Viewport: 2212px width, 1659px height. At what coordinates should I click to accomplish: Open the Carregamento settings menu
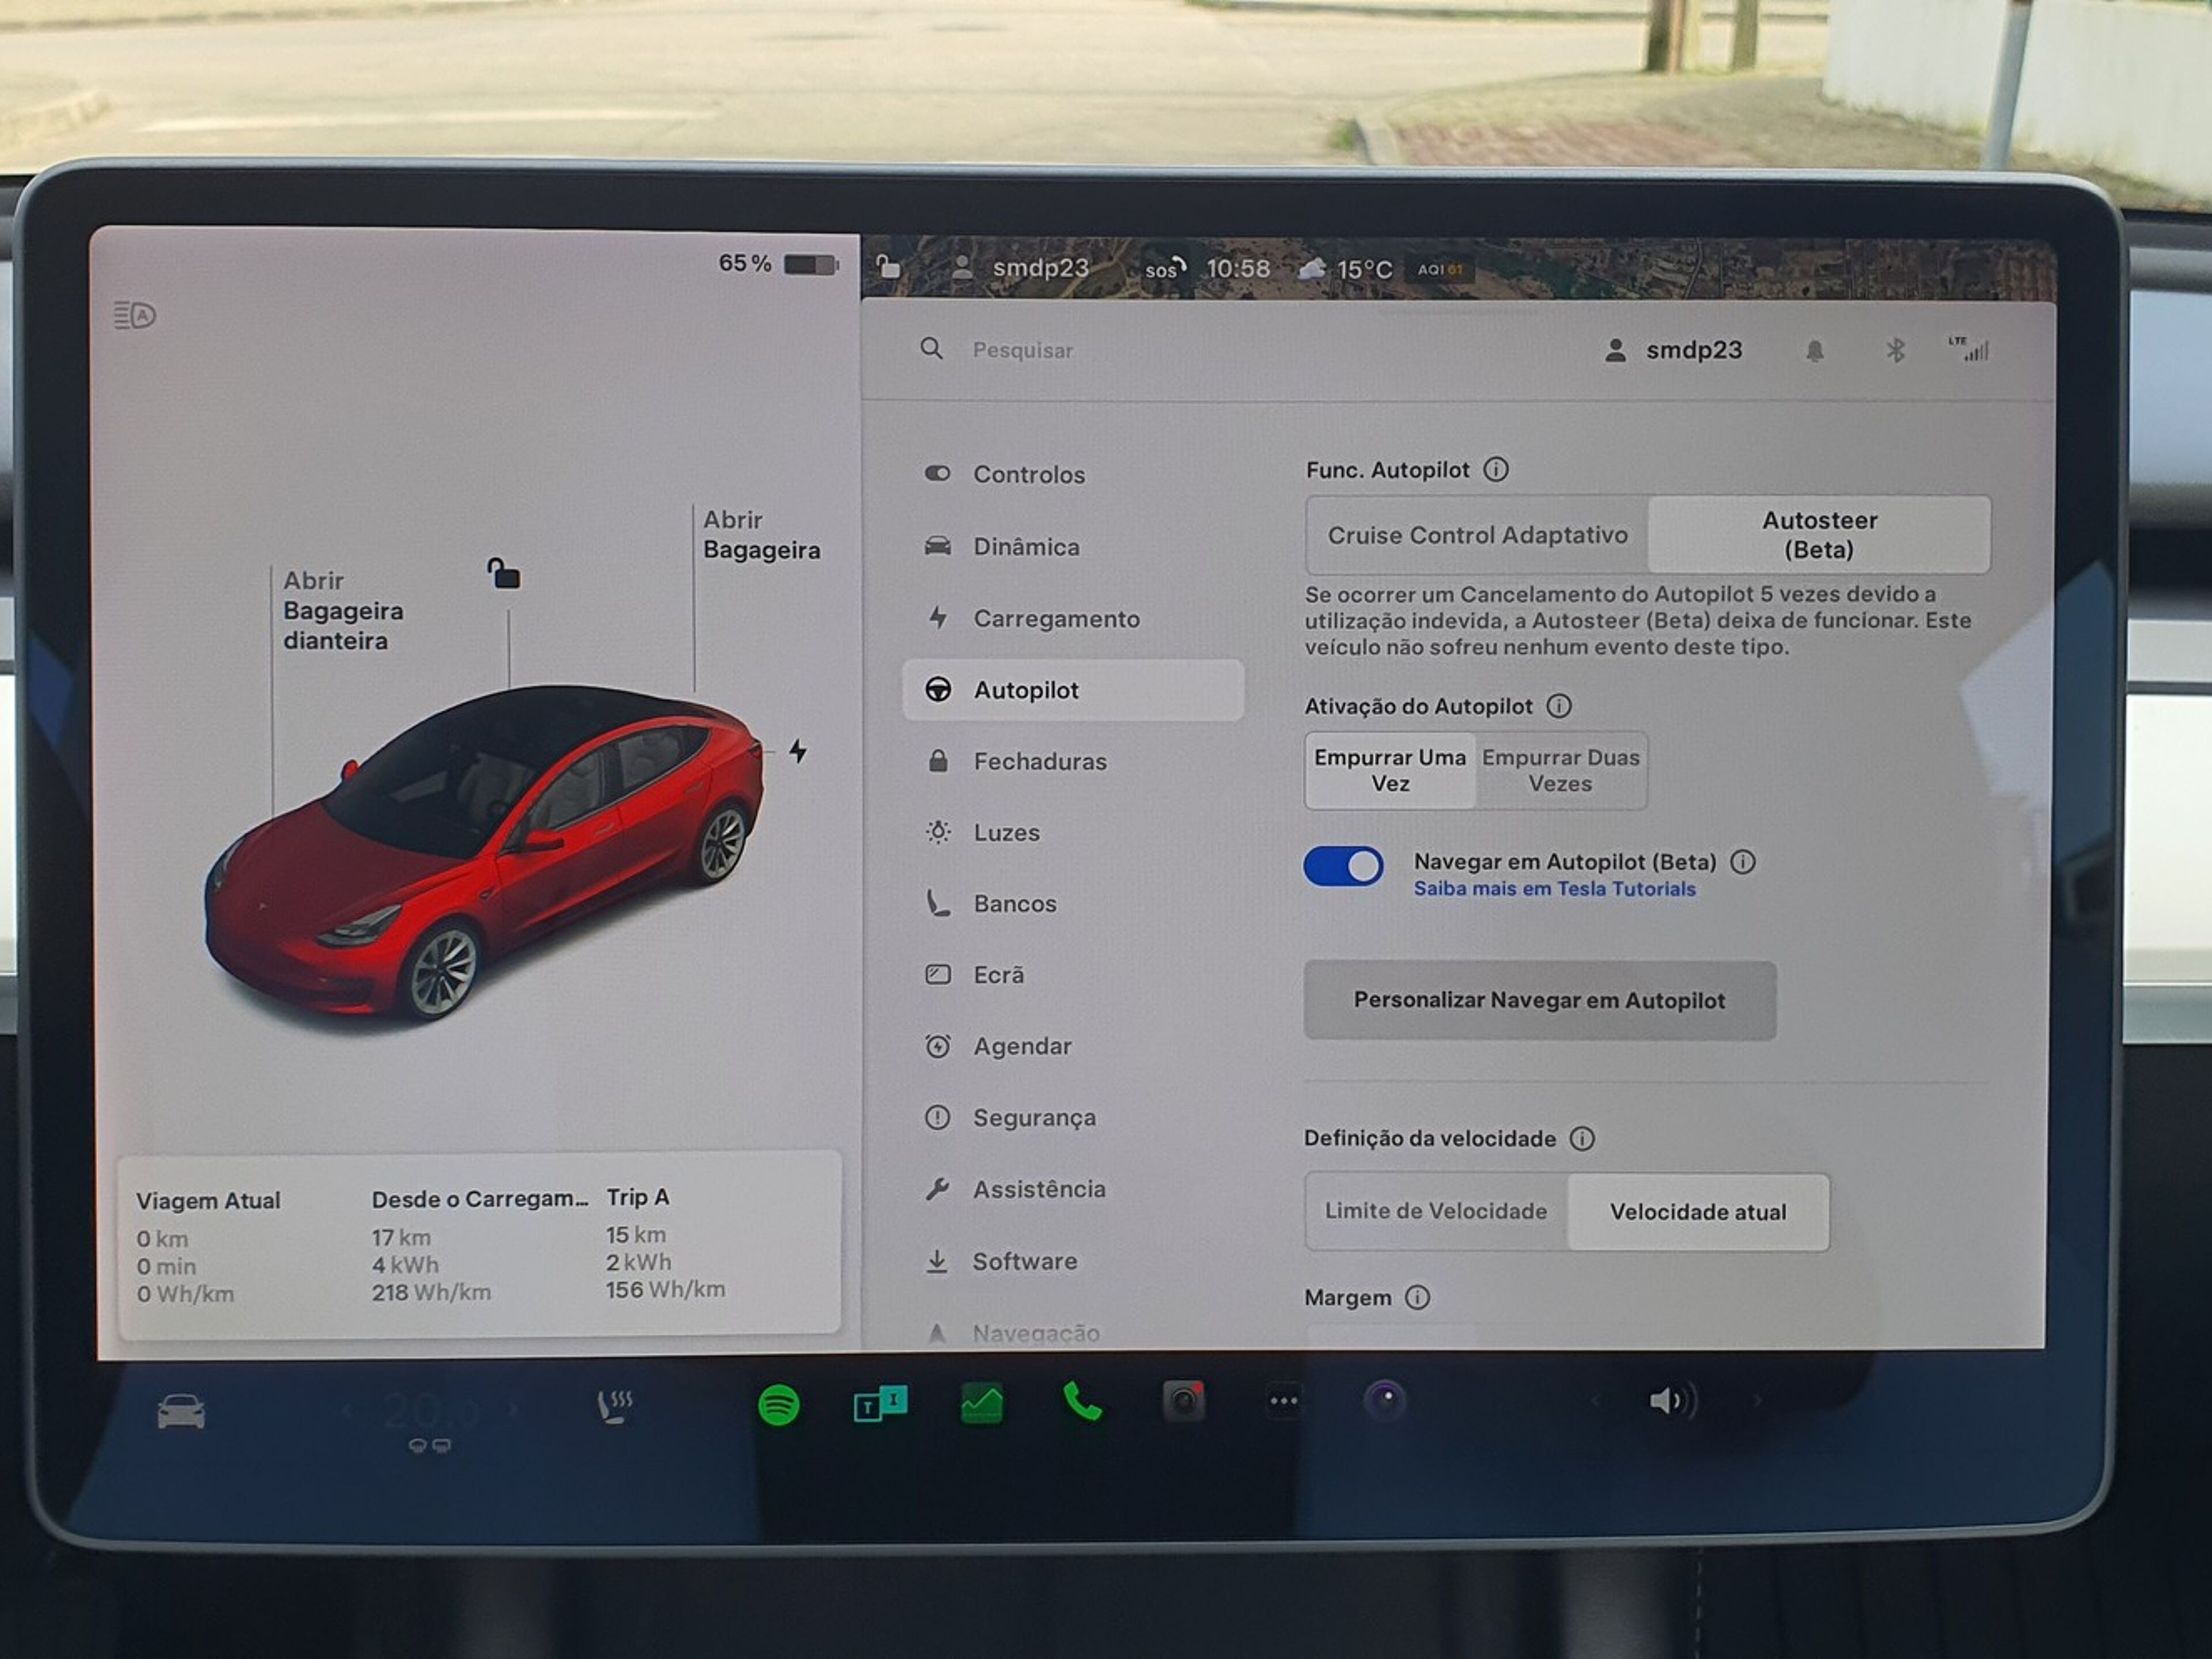1056,619
